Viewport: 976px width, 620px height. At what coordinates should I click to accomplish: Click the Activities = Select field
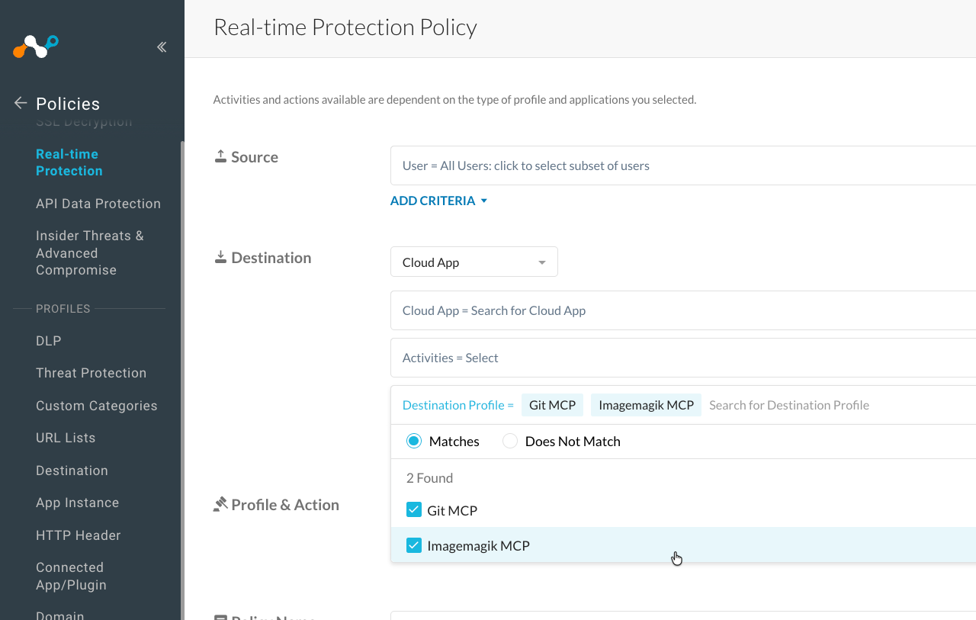tap(683, 358)
